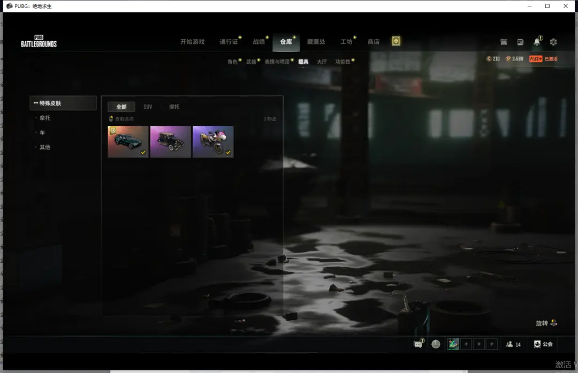The width and height of the screenshot is (578, 373).
Task: Switch to 武器 sub-tab
Action: click(251, 62)
